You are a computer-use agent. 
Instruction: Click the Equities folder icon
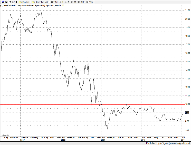point(20,2)
